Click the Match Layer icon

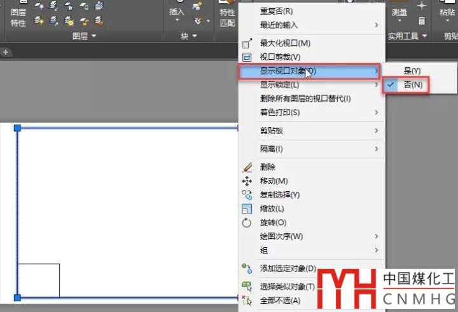(99, 21)
